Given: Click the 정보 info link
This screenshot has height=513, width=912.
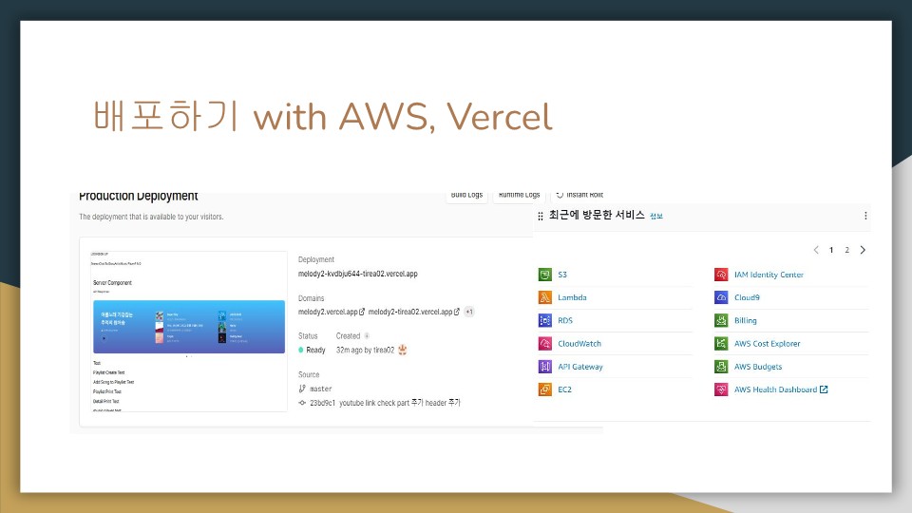Looking at the screenshot, I should (x=656, y=217).
